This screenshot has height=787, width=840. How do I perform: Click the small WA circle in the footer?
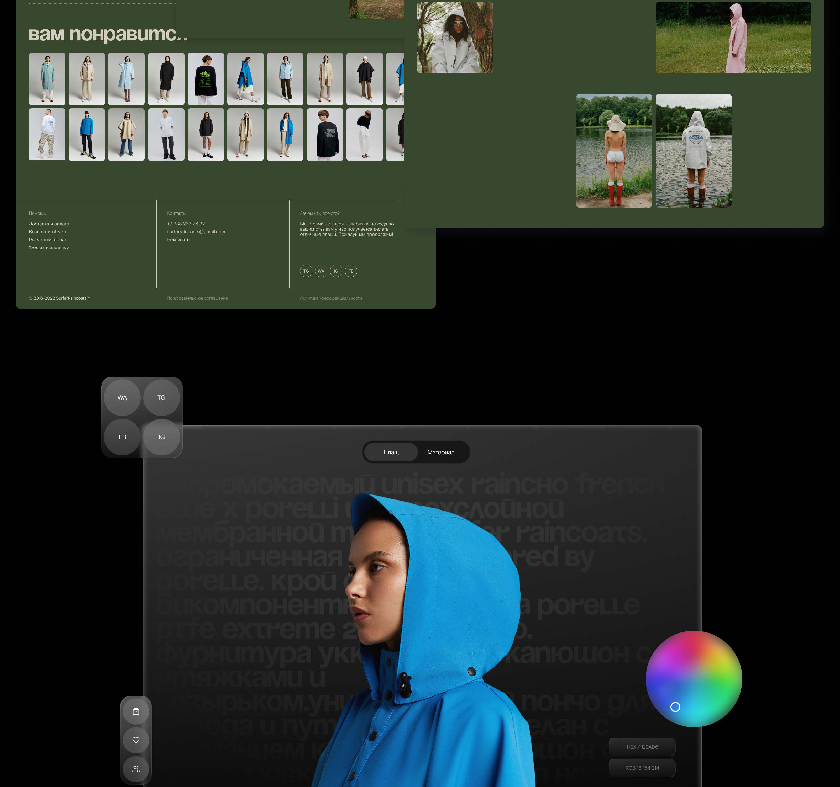321,271
